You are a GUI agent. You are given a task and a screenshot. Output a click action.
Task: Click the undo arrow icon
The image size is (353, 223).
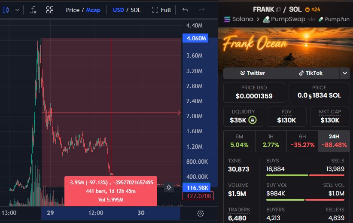tap(185, 10)
